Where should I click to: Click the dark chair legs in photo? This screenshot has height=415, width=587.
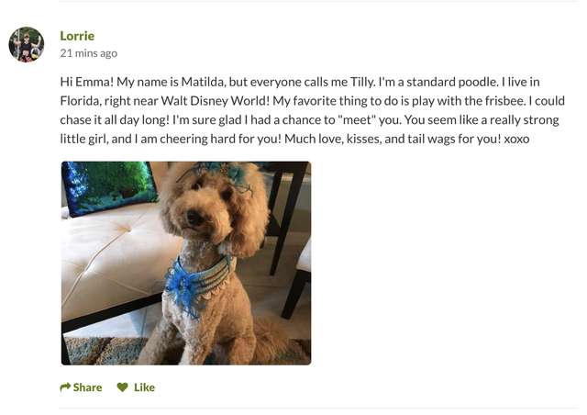point(290,240)
